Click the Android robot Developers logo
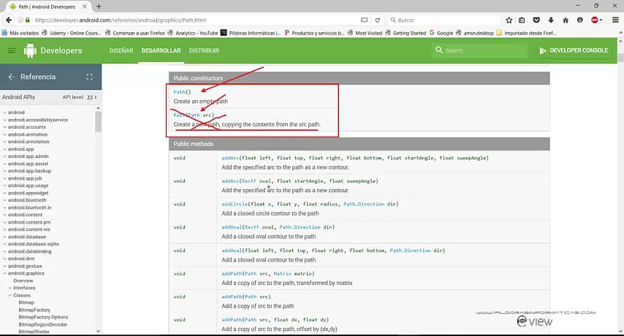624x336 pixels. (x=30, y=50)
